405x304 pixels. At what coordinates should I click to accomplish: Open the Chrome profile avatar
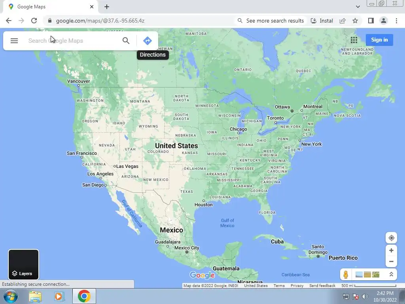(384, 21)
